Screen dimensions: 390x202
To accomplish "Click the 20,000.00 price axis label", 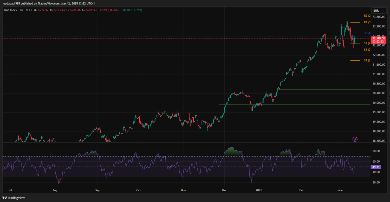I will tap(379, 103).
